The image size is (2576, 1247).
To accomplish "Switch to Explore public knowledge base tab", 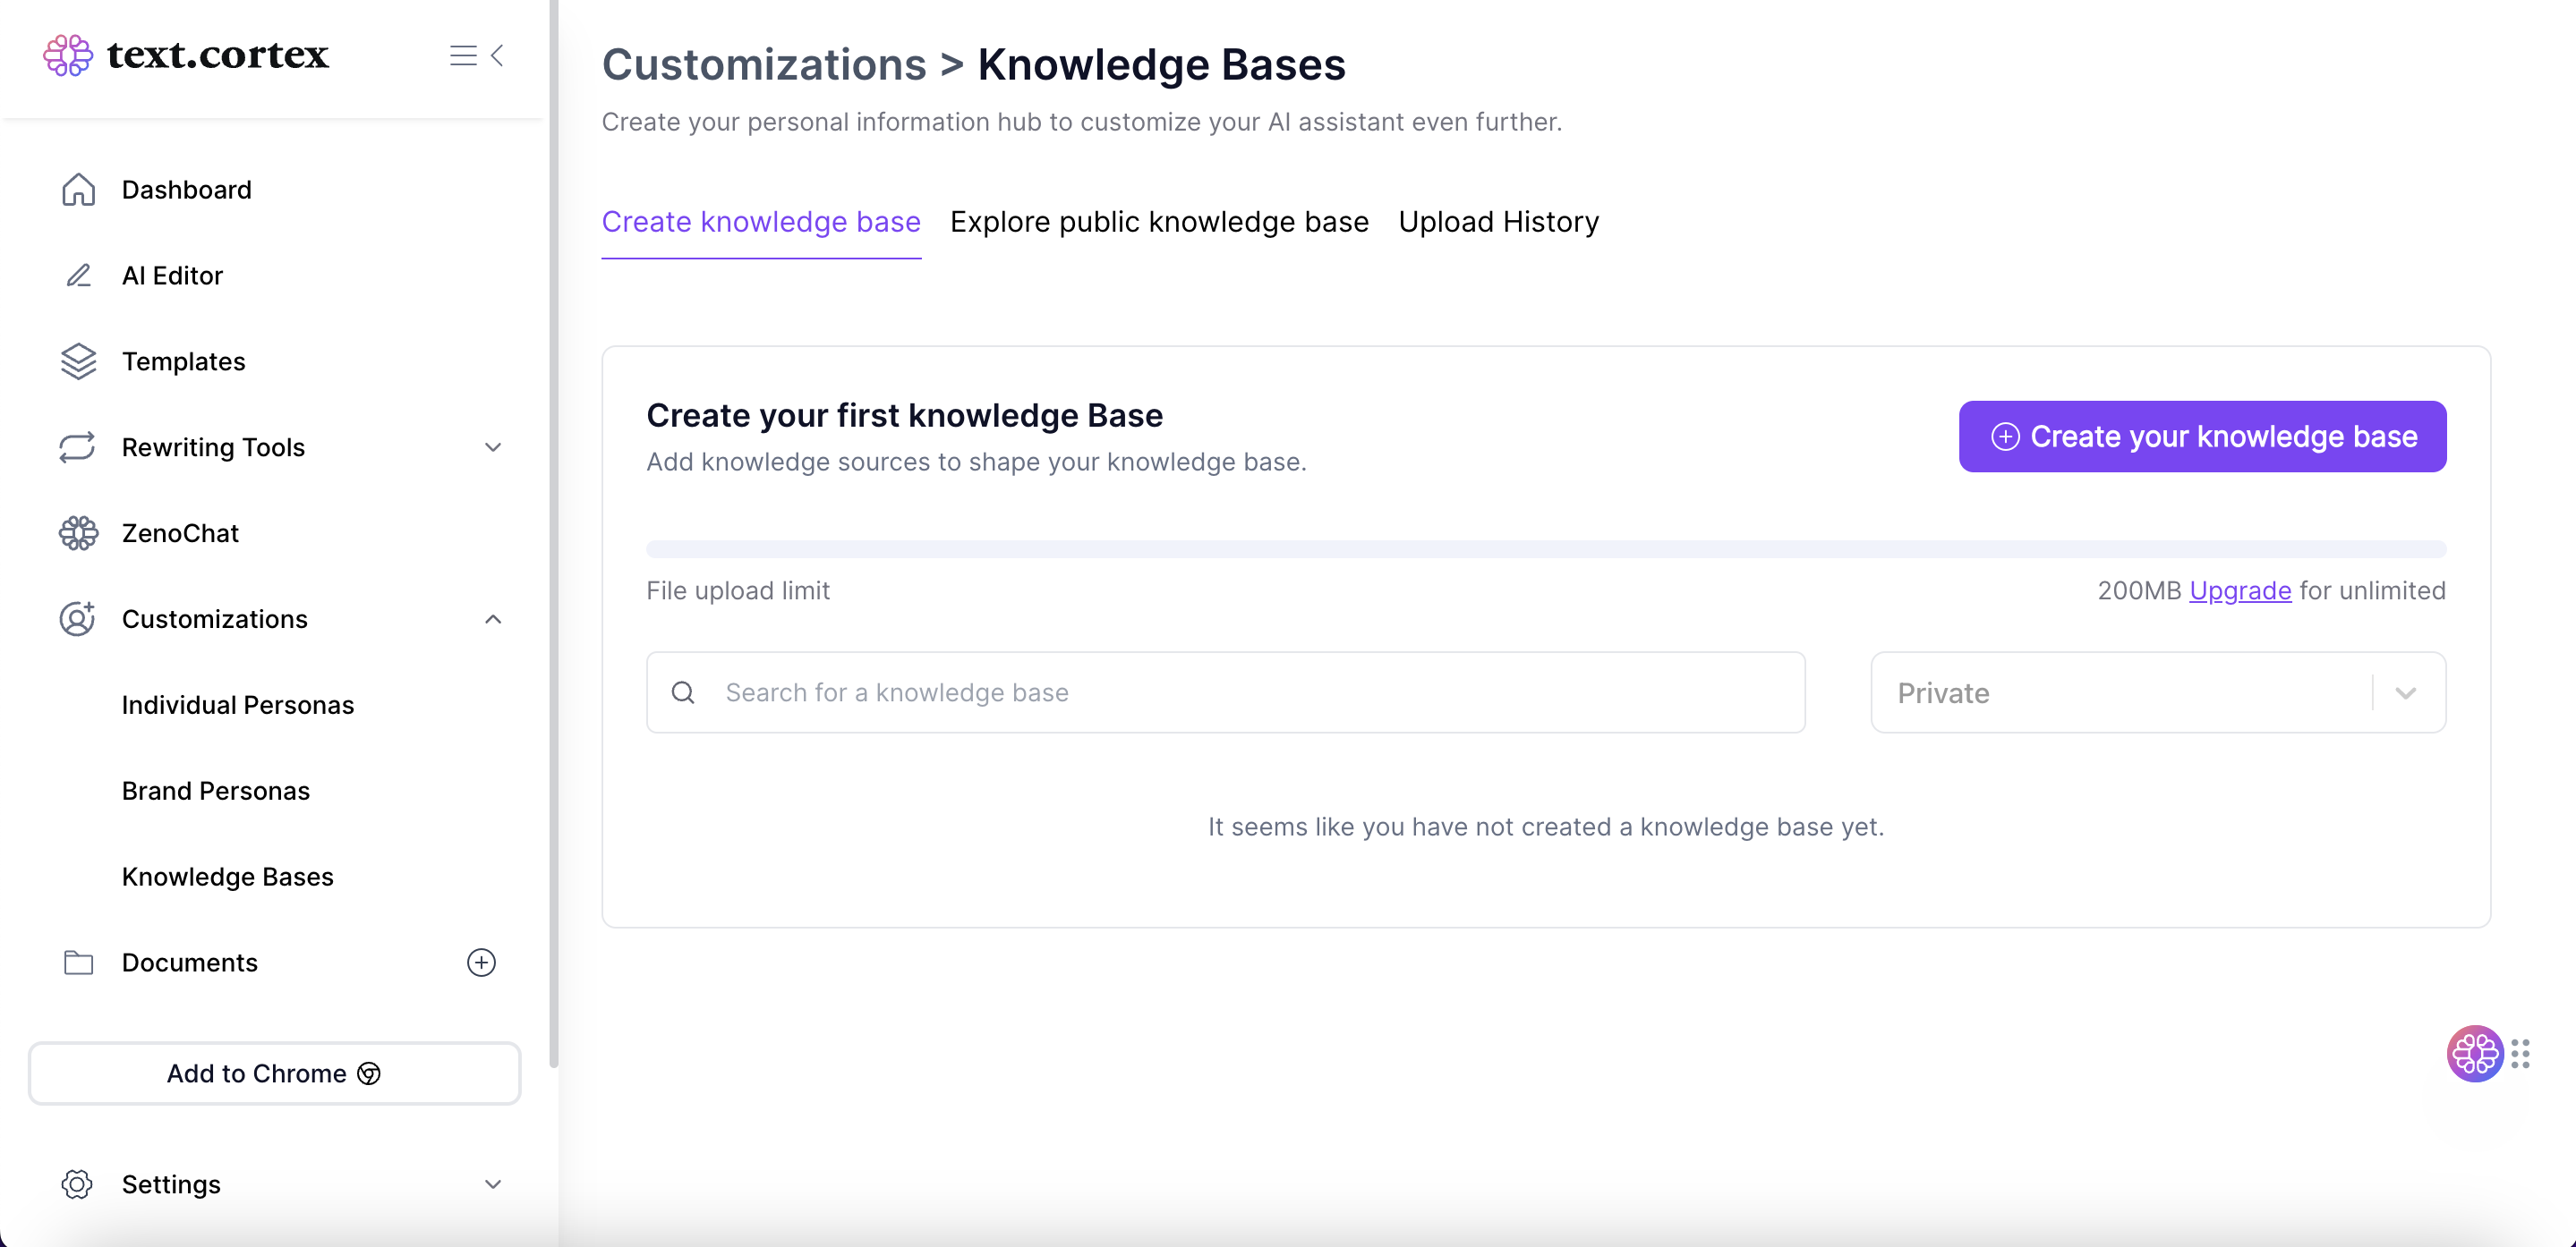I will pyautogui.click(x=1159, y=222).
